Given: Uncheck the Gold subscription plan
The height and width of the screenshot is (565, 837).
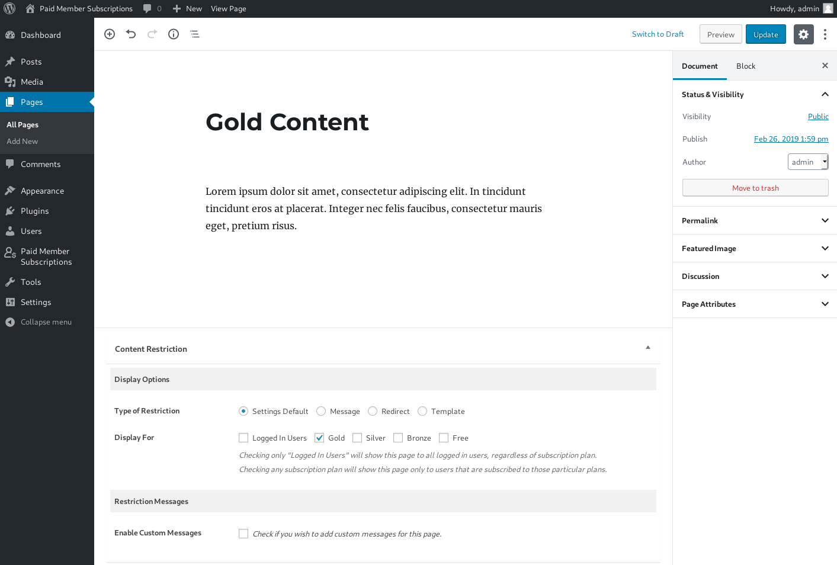Looking at the screenshot, I should pyautogui.click(x=319, y=438).
